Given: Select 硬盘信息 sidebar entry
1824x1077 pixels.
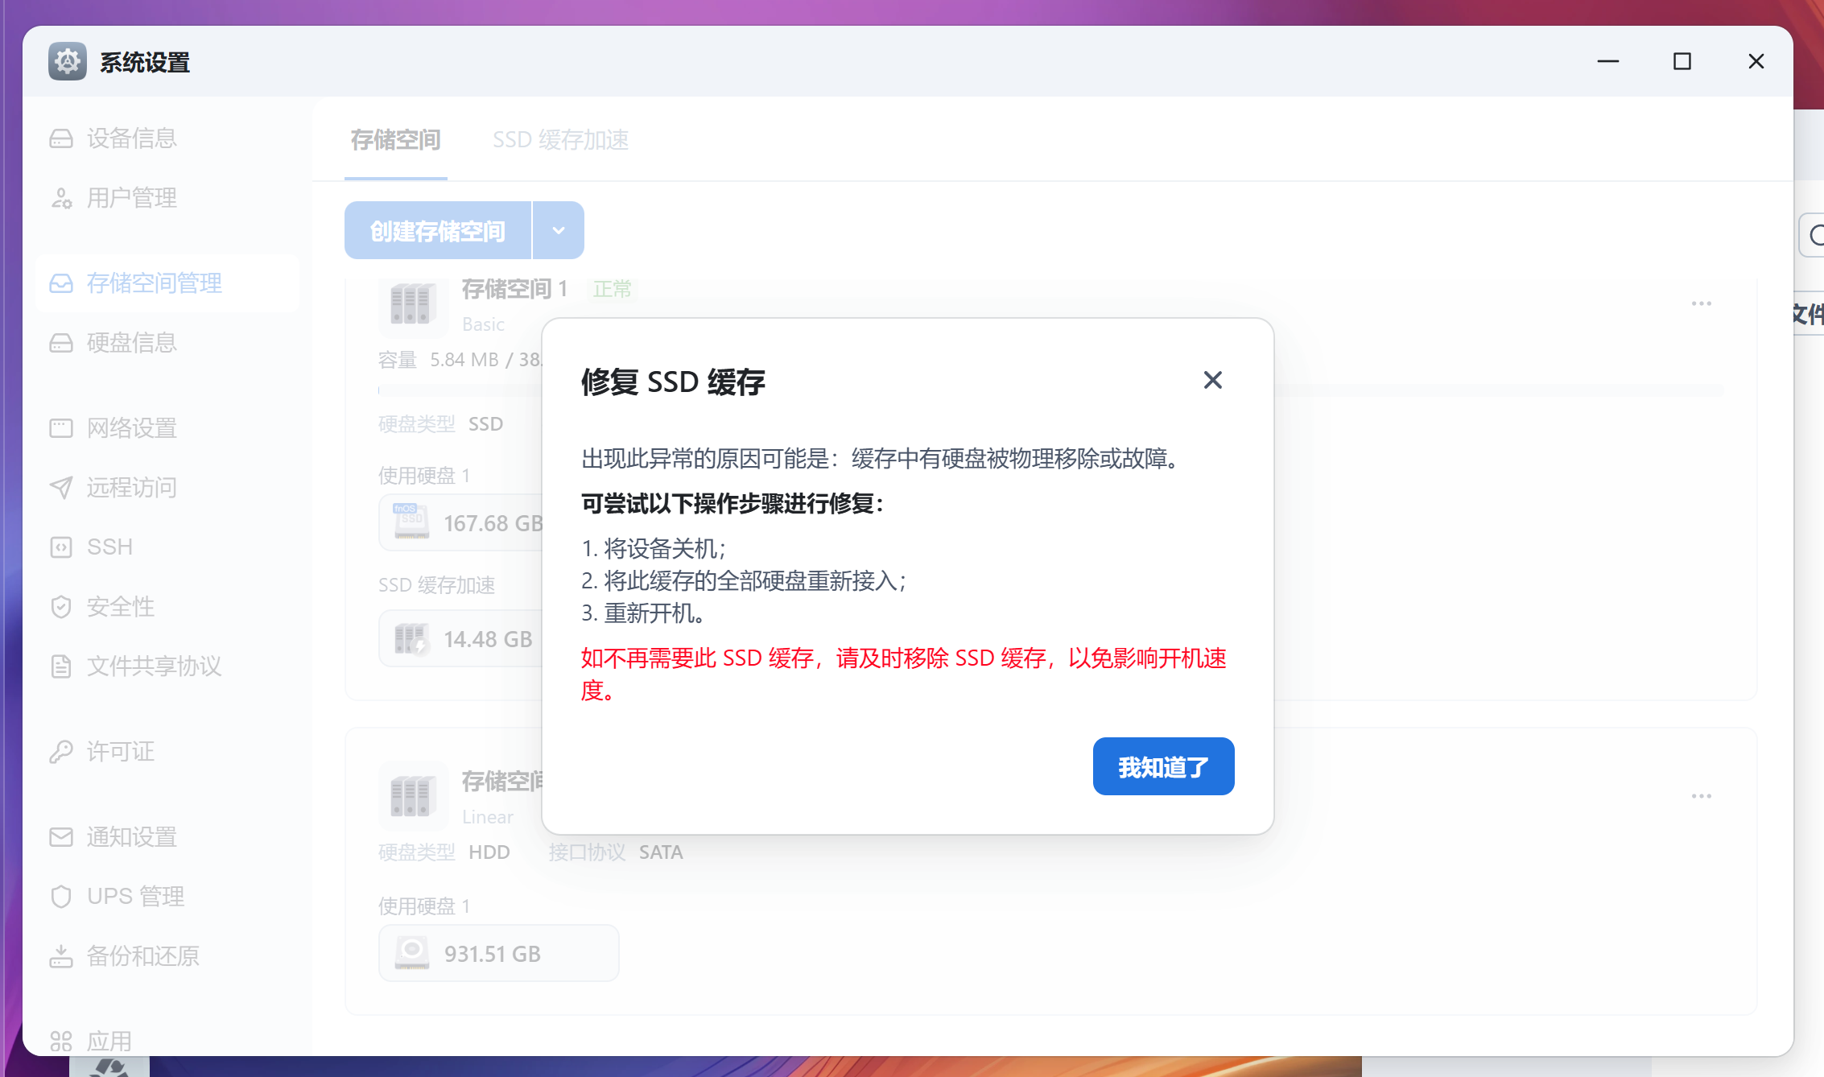Looking at the screenshot, I should point(132,342).
